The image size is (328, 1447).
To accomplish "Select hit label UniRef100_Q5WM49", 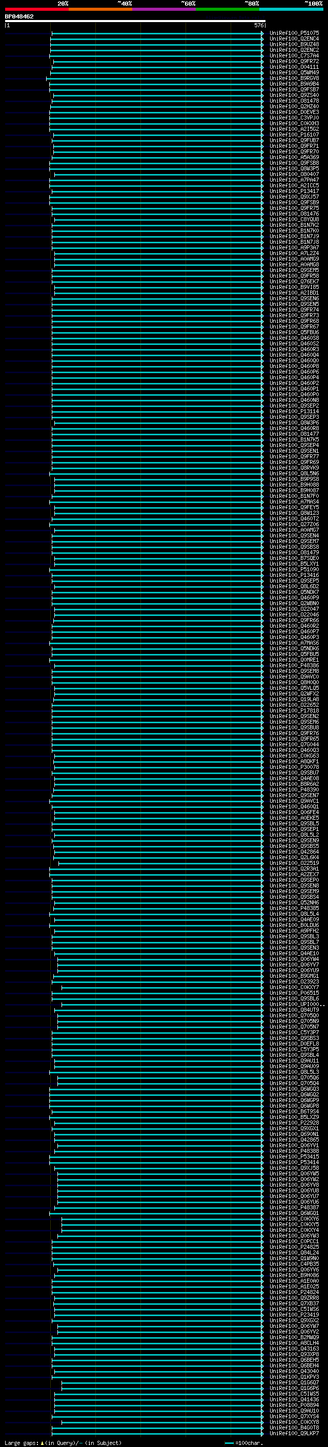I will click(294, 72).
